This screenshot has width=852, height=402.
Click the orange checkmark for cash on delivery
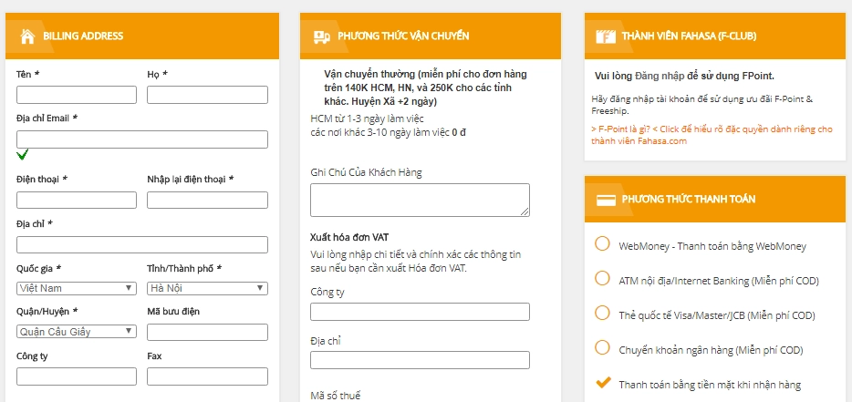[x=602, y=383]
